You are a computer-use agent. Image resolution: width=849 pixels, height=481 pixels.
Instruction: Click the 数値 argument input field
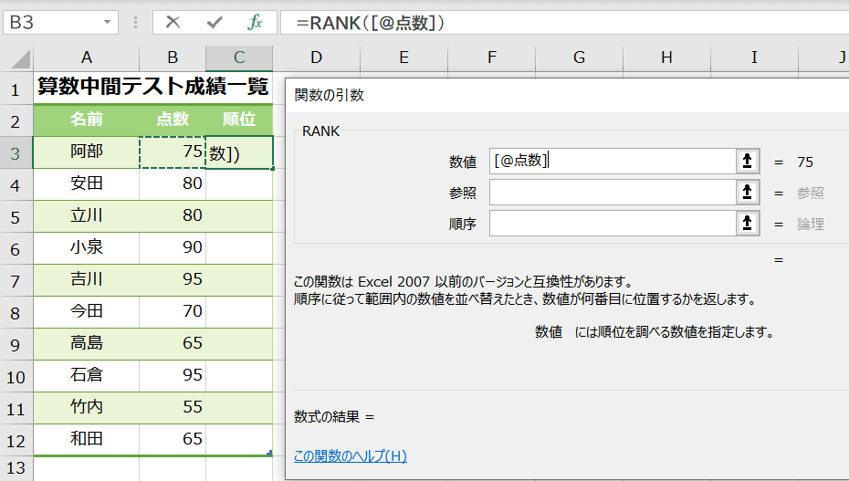coord(612,162)
